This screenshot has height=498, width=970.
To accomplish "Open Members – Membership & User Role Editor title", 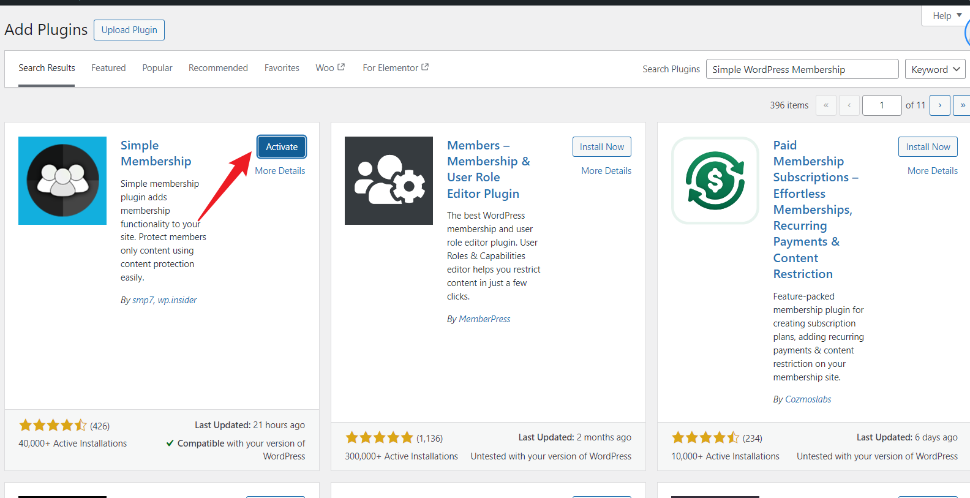I will coord(489,169).
